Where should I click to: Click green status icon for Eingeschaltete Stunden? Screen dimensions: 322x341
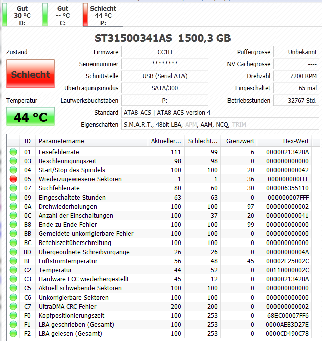[x=13, y=197]
